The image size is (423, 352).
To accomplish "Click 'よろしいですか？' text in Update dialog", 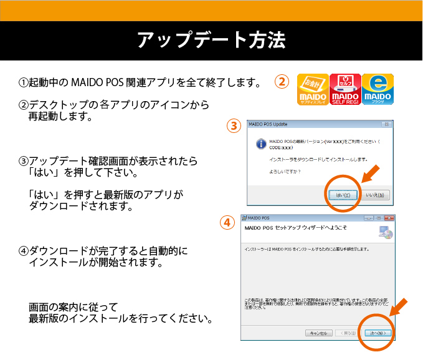I will (x=285, y=172).
